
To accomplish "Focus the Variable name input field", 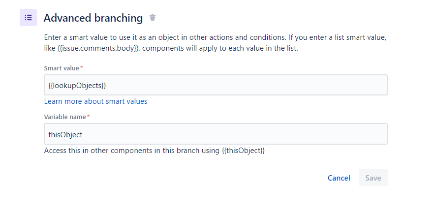I will click(216, 134).
